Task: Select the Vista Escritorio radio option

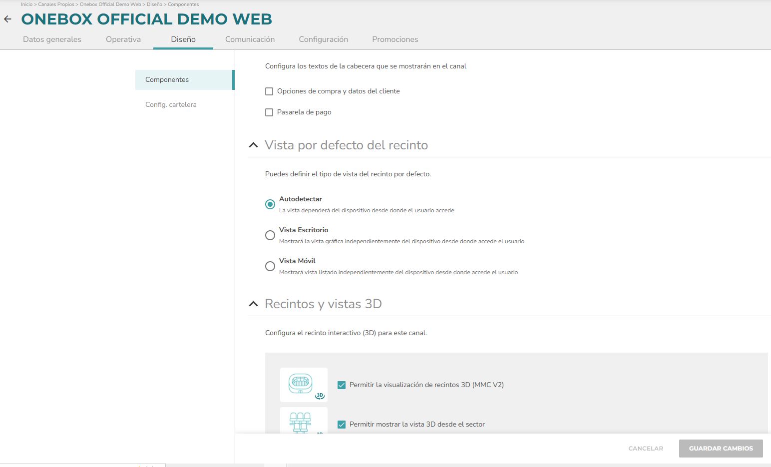Action: (270, 235)
